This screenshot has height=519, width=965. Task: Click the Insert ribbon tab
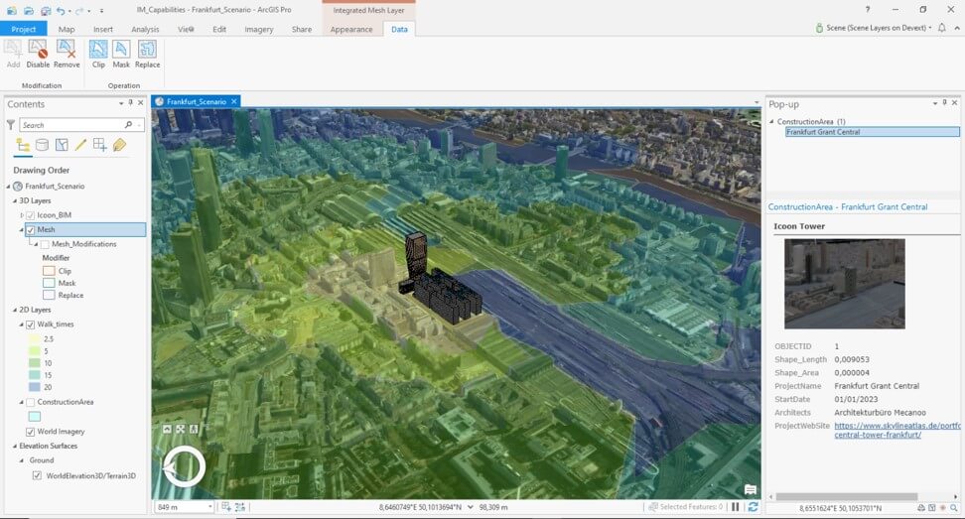[x=103, y=29]
